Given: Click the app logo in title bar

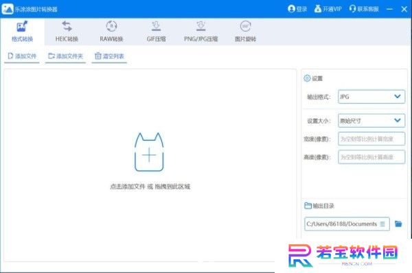Looking at the screenshot, I should [x=8, y=9].
